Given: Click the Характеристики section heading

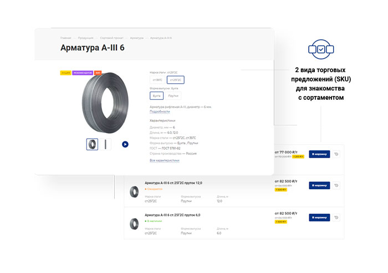Looking at the screenshot, I should [x=162, y=120].
